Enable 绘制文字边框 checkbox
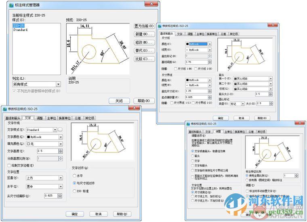Image resolution: width=307 pixels, height=222 pixels. (x=9, y=165)
